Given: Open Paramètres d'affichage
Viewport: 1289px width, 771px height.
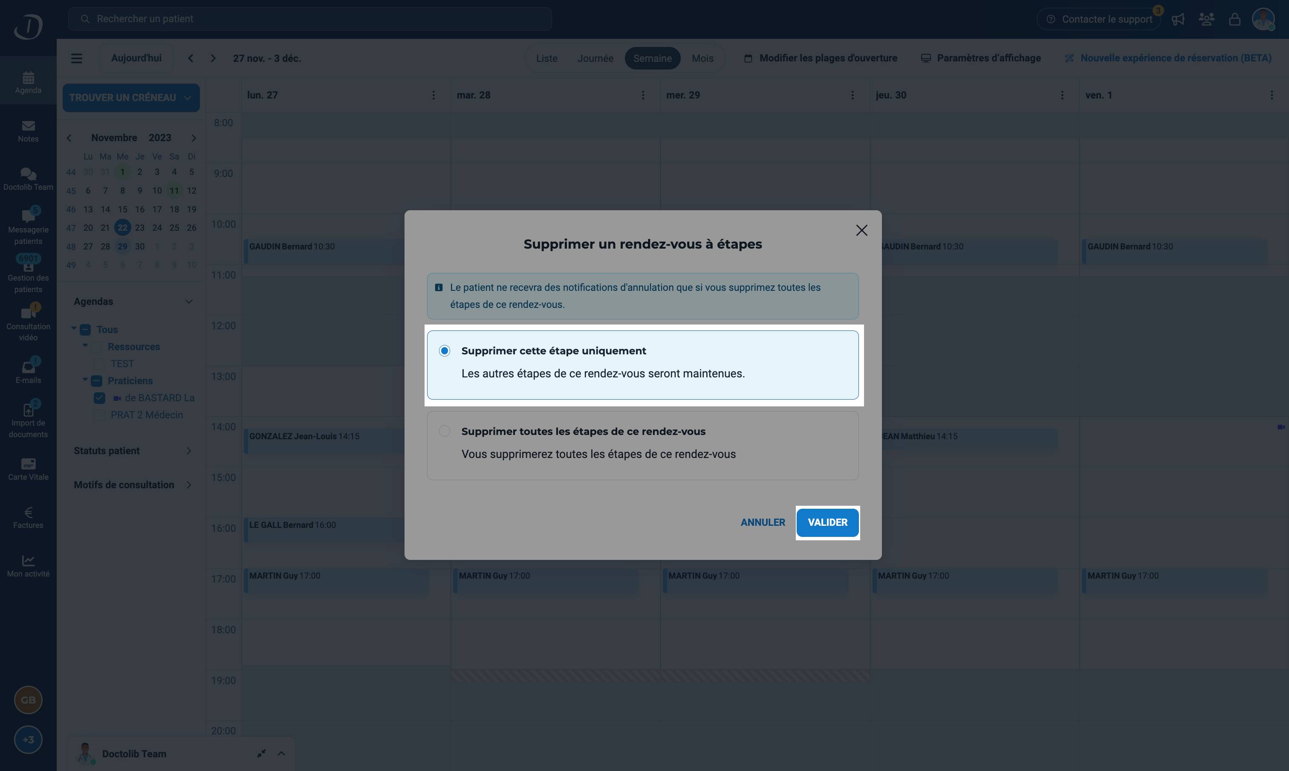Looking at the screenshot, I should pyautogui.click(x=980, y=58).
